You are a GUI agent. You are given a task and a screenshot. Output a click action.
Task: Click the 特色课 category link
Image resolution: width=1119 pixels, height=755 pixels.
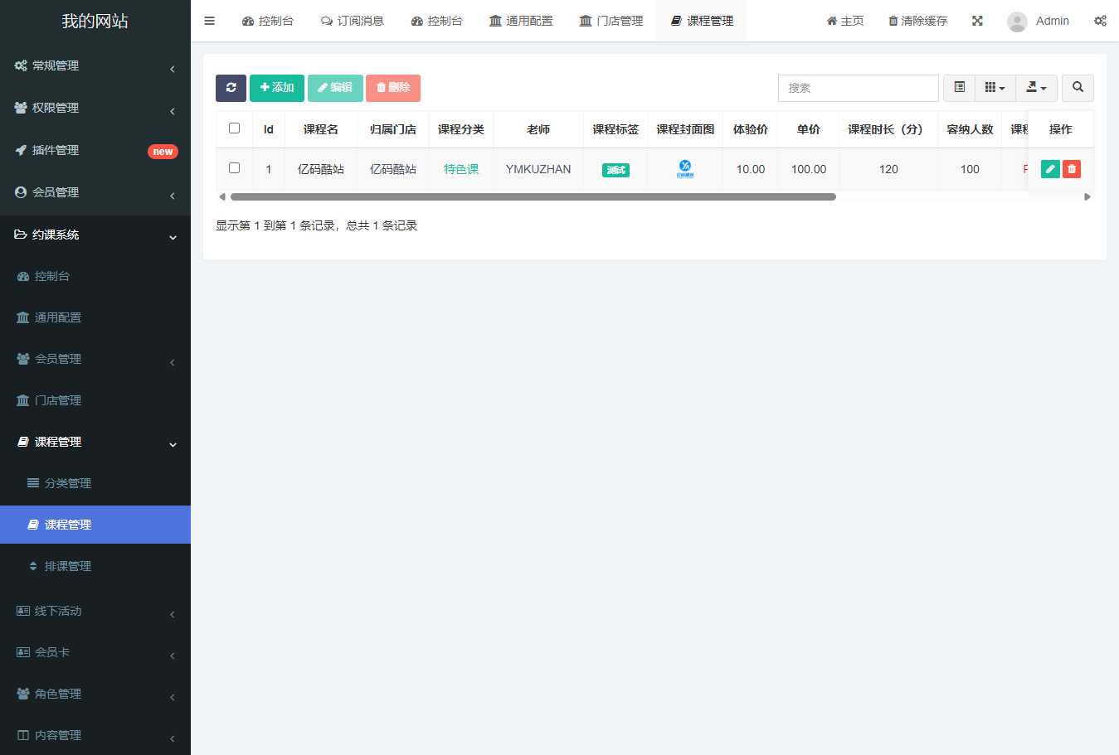(461, 169)
